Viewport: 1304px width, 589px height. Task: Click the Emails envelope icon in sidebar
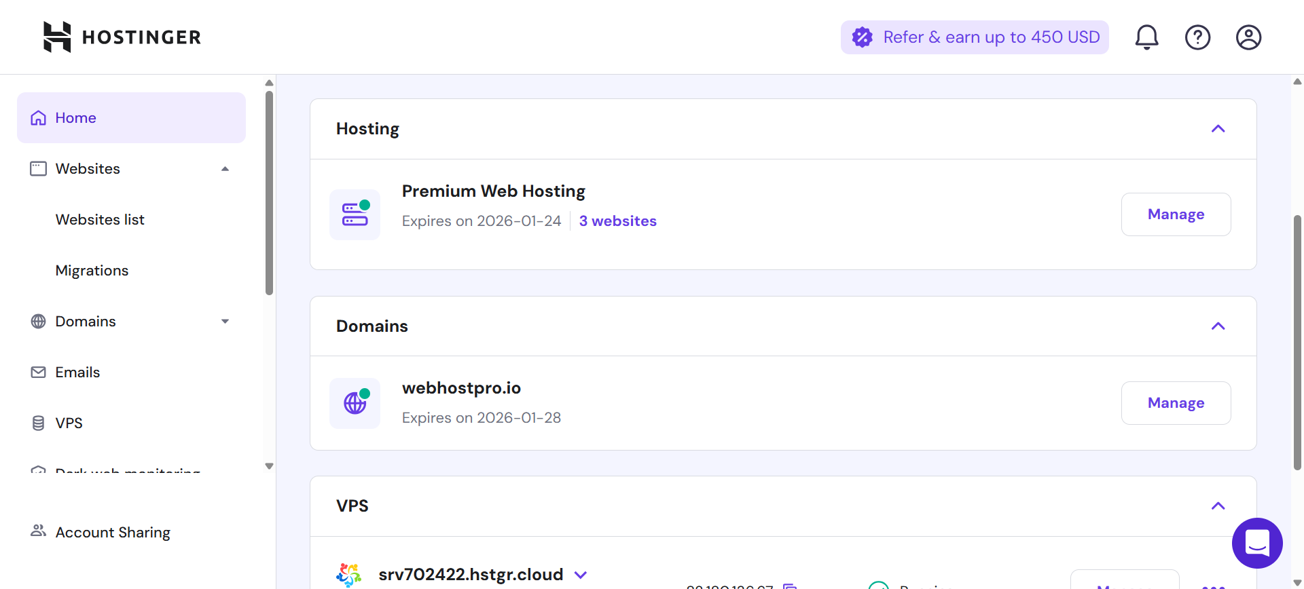pyautogui.click(x=39, y=373)
